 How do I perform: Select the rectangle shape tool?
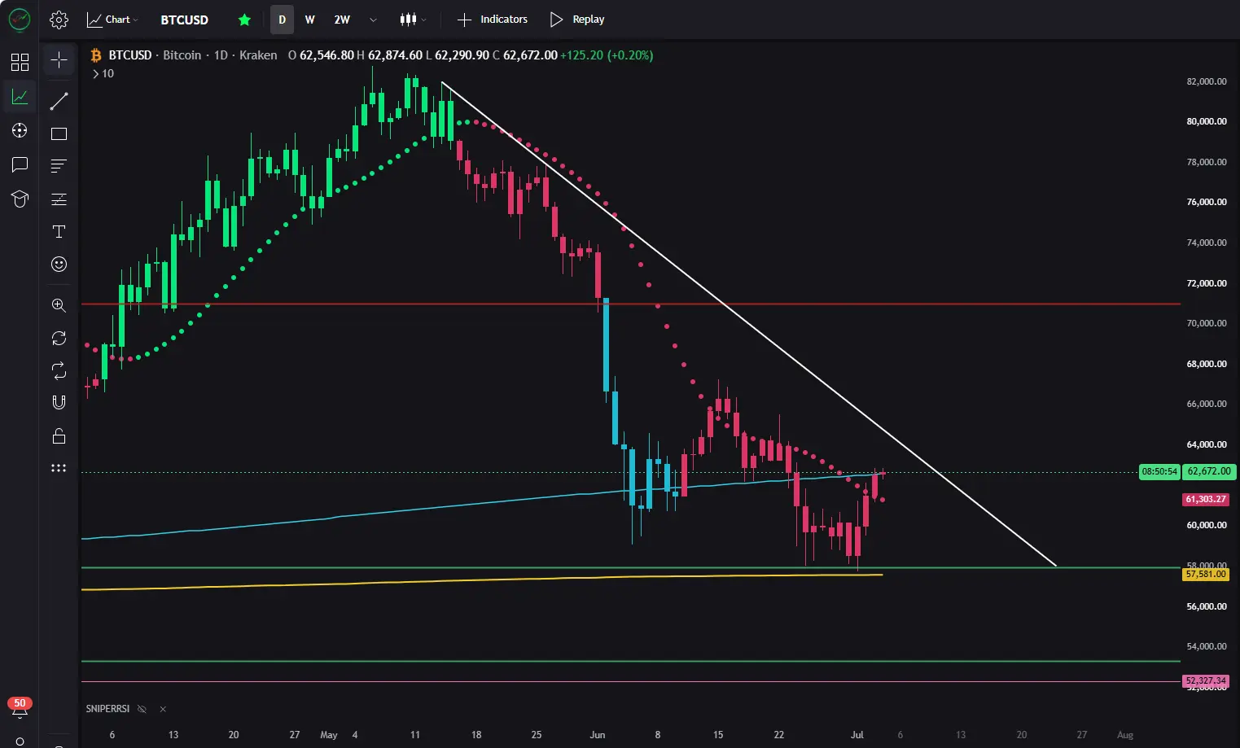pos(59,133)
